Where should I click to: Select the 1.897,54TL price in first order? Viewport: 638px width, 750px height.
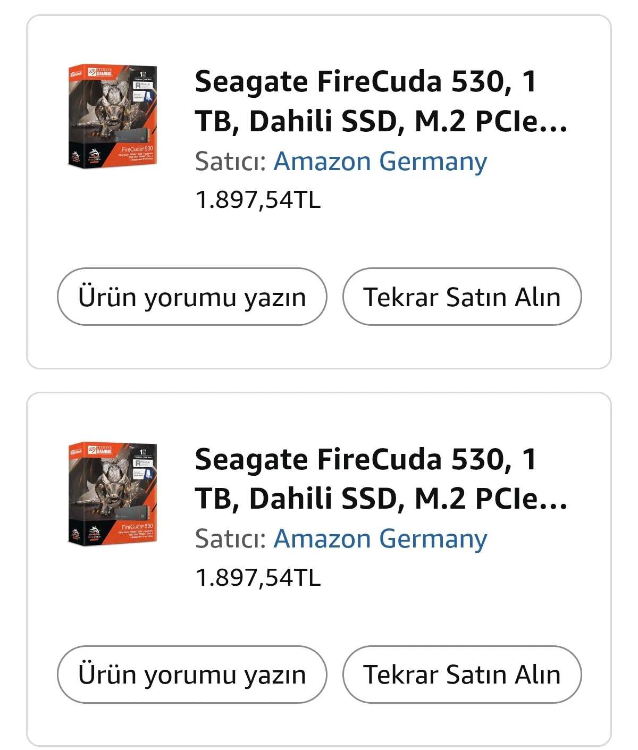coord(258,200)
